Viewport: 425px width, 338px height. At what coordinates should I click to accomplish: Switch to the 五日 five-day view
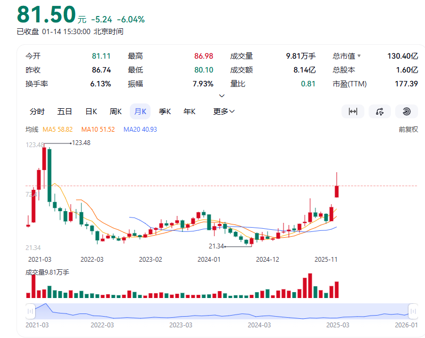(64, 111)
